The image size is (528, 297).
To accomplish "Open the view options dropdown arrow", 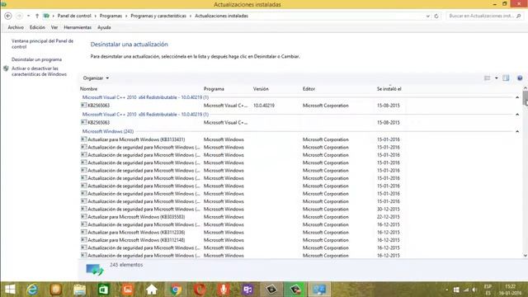I will (x=497, y=78).
